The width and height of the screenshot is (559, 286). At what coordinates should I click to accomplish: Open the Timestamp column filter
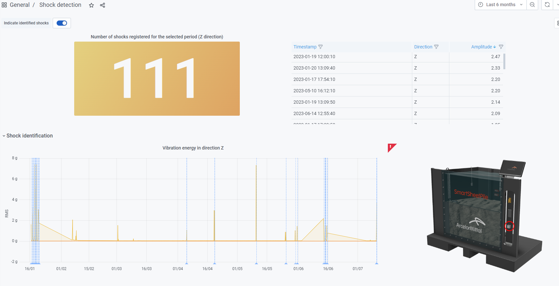pyautogui.click(x=320, y=47)
